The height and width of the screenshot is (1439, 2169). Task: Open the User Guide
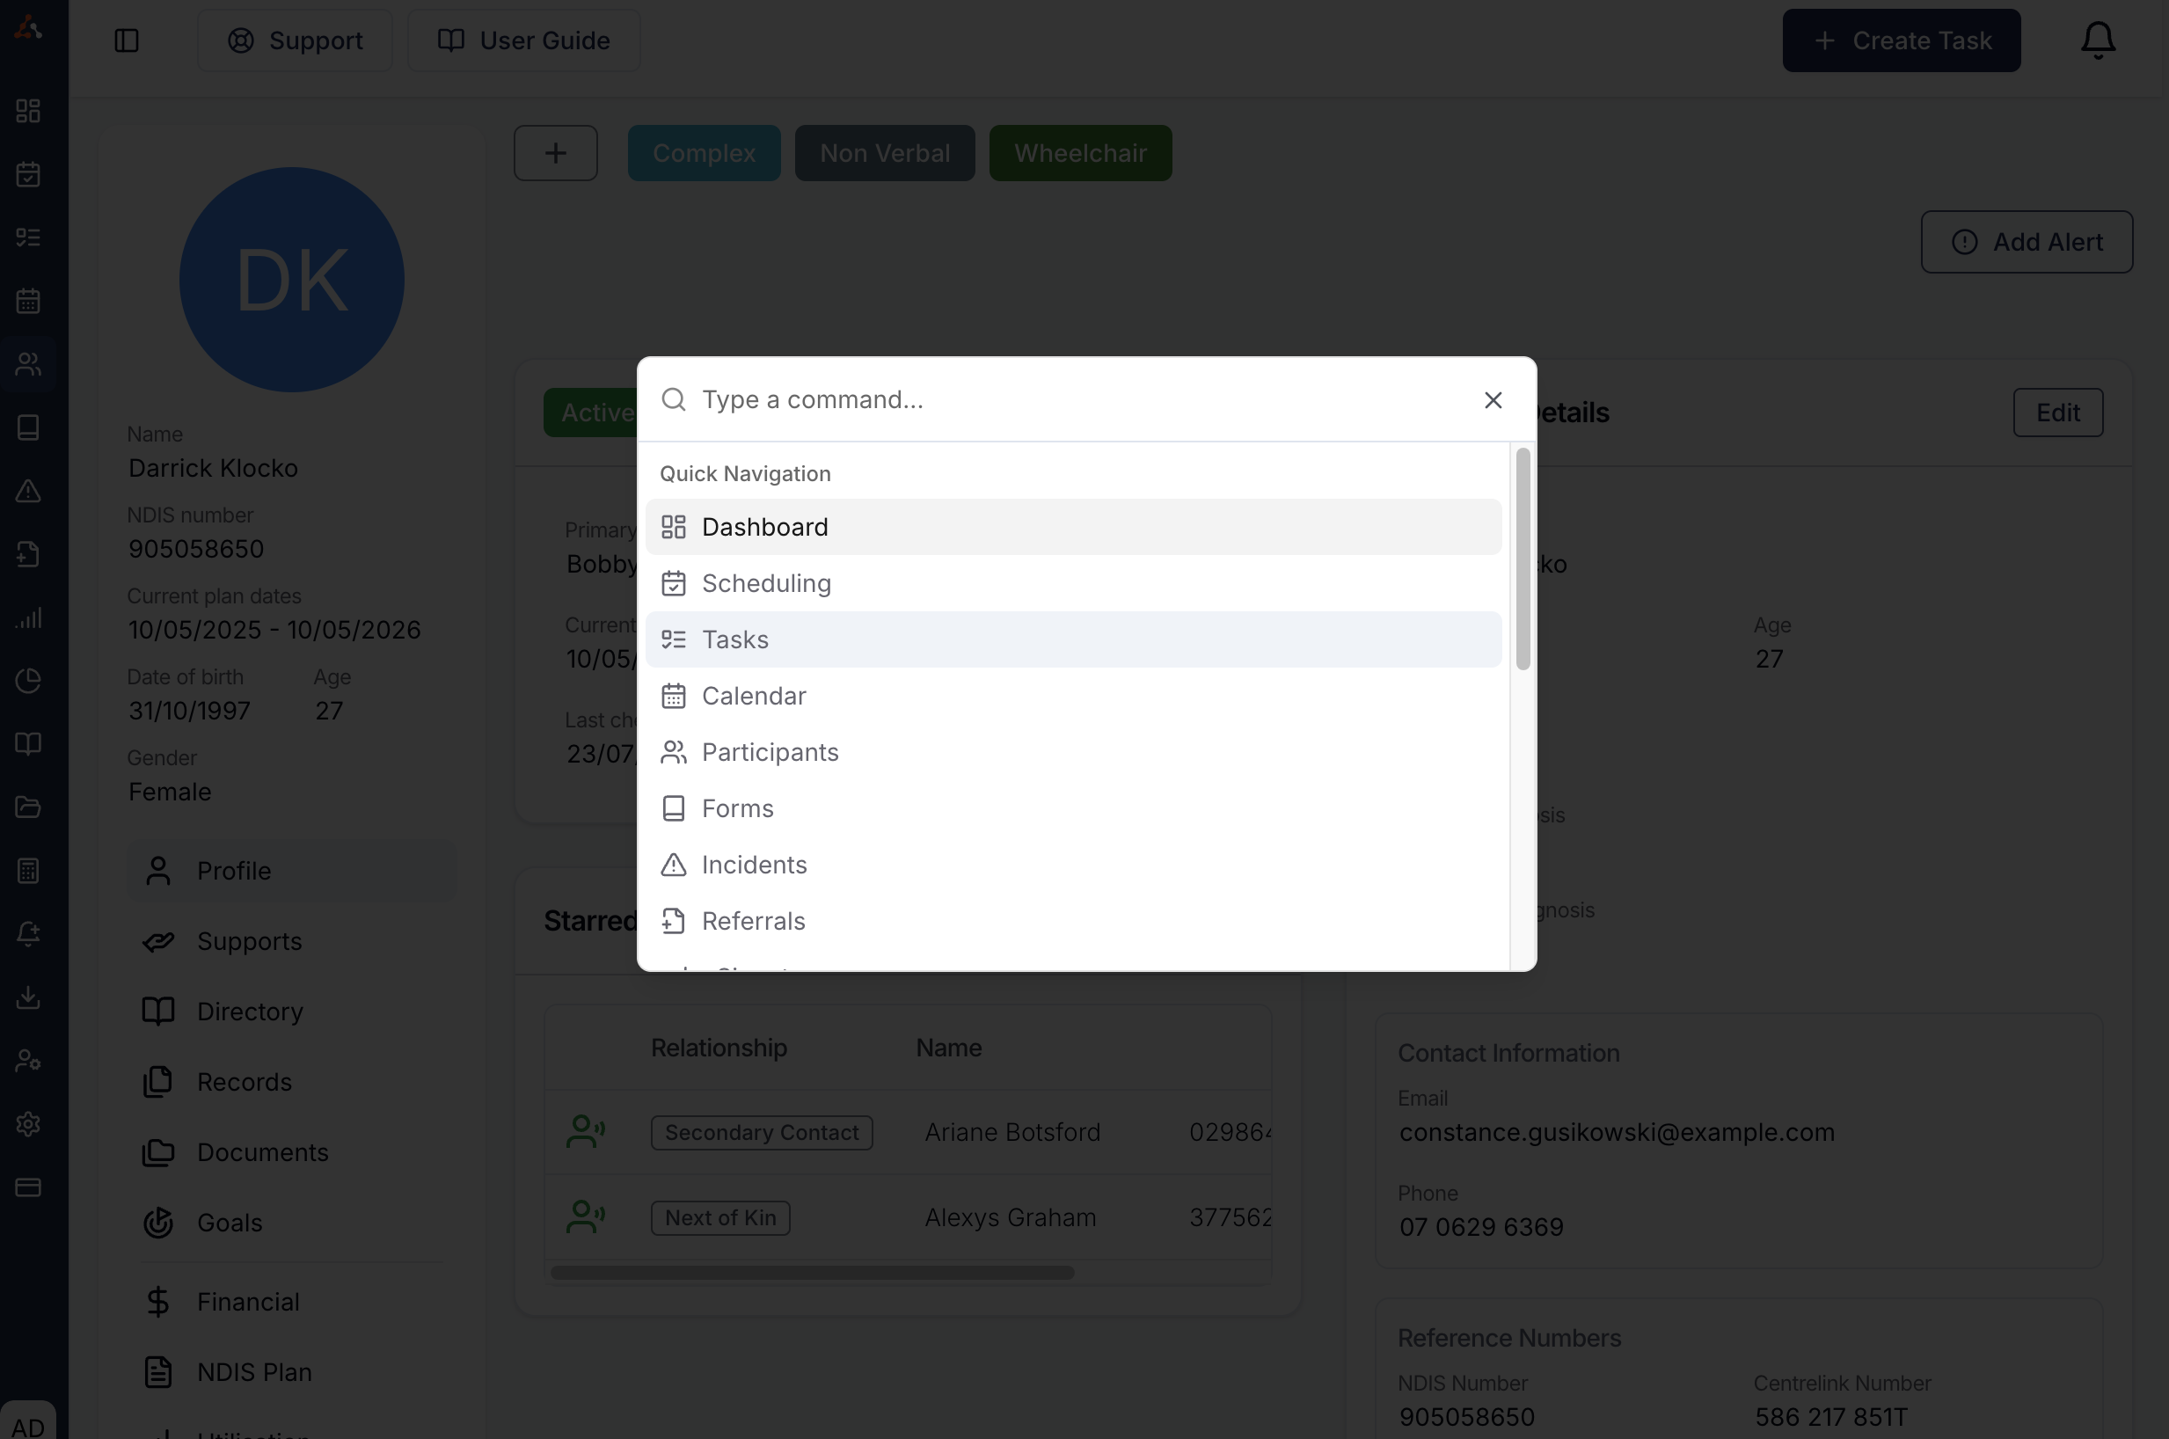click(x=524, y=40)
